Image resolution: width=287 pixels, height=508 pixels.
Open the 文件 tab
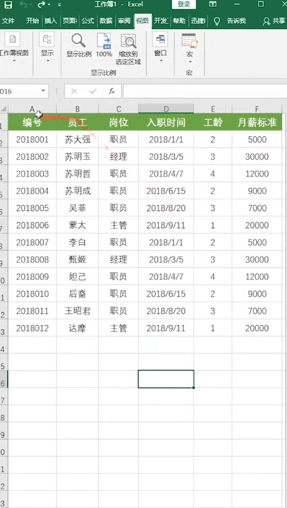coord(8,21)
